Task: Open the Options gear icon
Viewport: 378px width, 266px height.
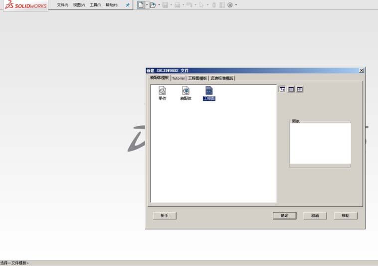Action: 230,5
